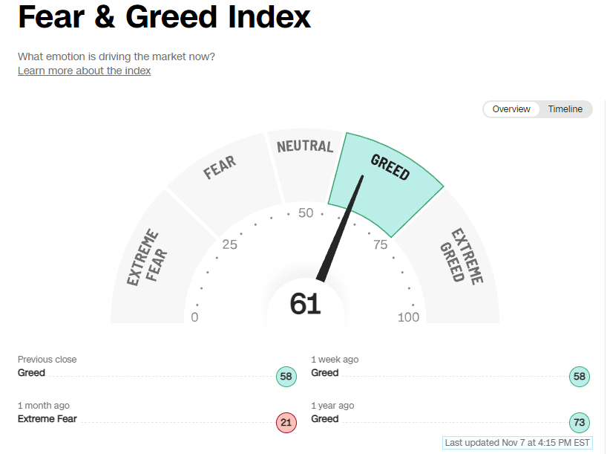This screenshot has width=607, height=454.
Task: Click the Last updated timestamp box
Action: 517,443
